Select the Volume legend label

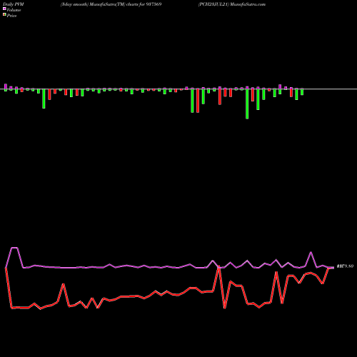click(14, 10)
